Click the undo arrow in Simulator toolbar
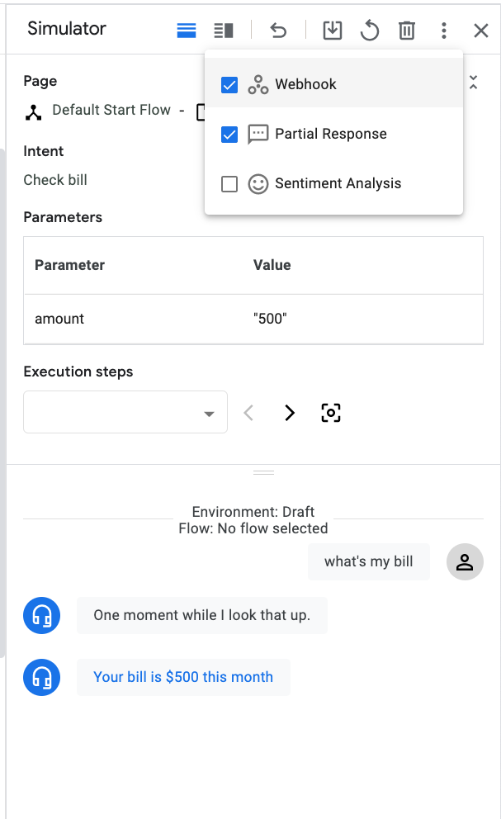This screenshot has height=819, width=501. pos(278,31)
